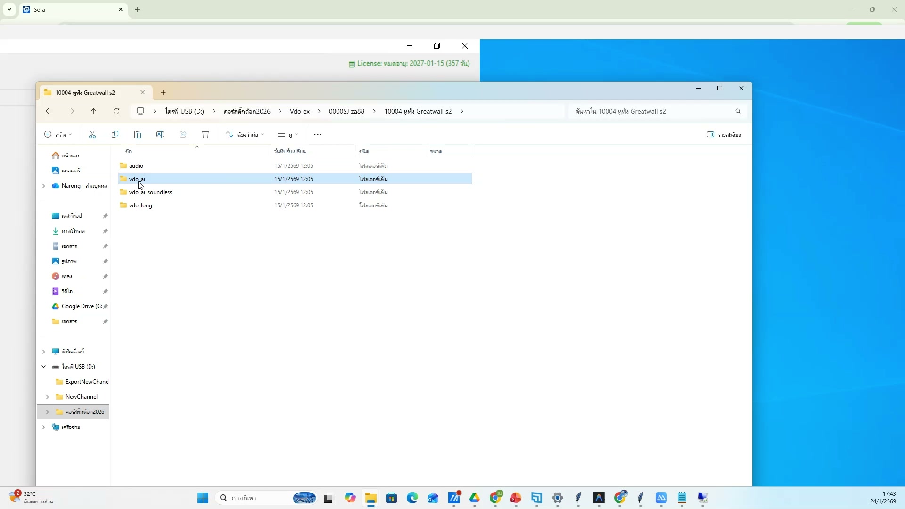The width and height of the screenshot is (905, 509).
Task: Copy the selected folder with the Copy icon
Action: tap(115, 134)
